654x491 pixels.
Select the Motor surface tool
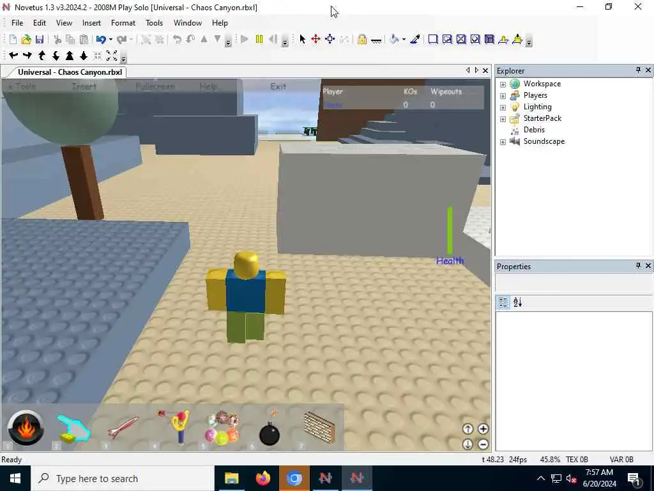tap(517, 39)
